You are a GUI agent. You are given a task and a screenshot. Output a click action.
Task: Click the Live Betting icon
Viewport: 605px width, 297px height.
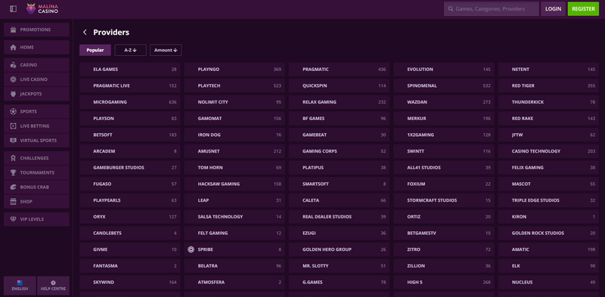13,126
